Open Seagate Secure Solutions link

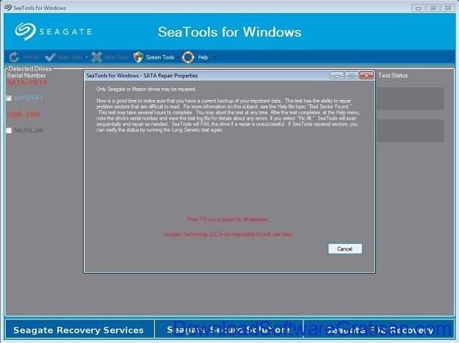(x=229, y=330)
